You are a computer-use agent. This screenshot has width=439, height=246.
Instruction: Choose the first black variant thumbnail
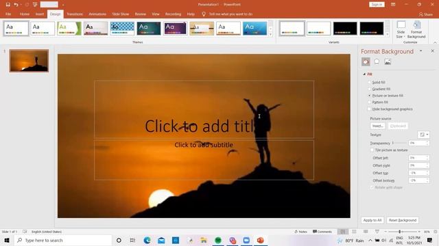(x=345, y=29)
